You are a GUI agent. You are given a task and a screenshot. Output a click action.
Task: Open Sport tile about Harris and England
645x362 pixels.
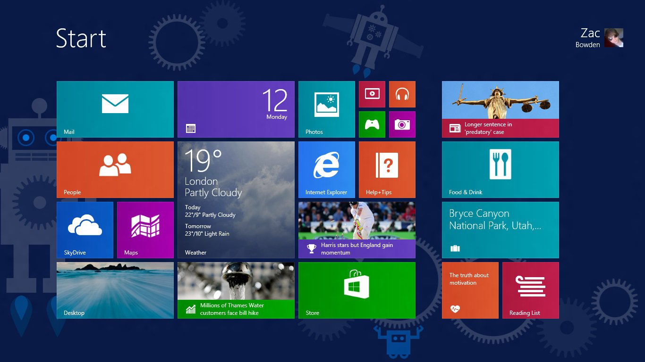pyautogui.click(x=357, y=230)
